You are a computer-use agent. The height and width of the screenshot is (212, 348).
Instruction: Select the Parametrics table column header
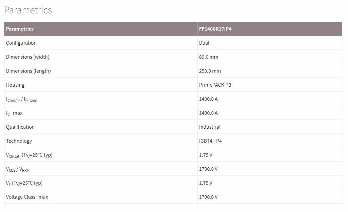click(20, 29)
